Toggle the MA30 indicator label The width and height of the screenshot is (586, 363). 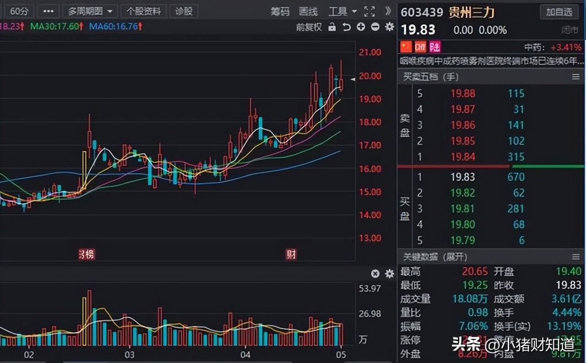(55, 27)
